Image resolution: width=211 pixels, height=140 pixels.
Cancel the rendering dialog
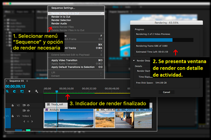click(167, 92)
